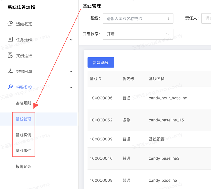The image size is (211, 189).
Task: Click the search magnifier in 基线 field
Action: 167,19
